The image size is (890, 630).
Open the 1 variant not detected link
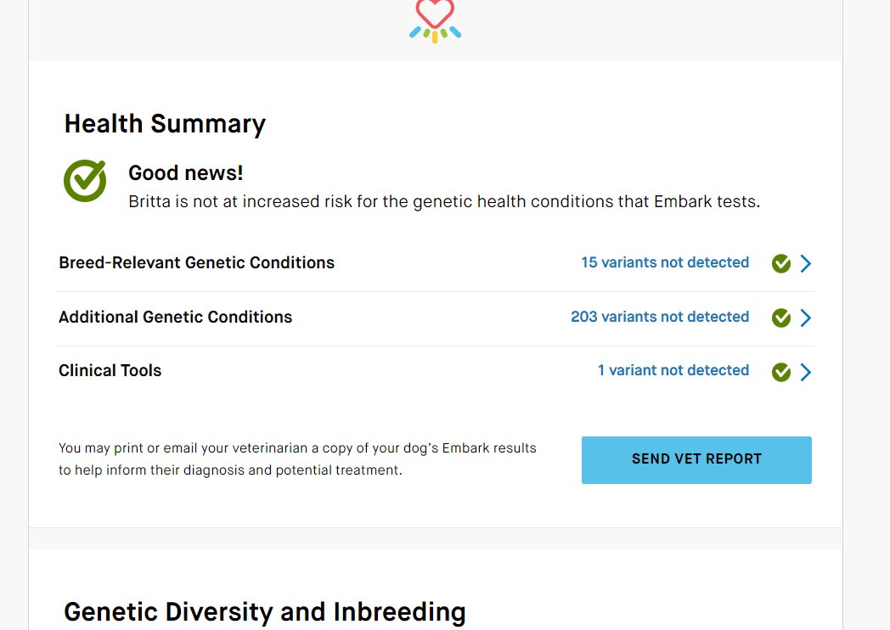[673, 370]
